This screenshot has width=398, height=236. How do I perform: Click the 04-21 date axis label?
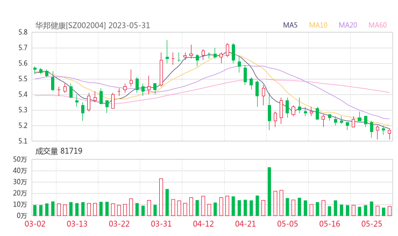(x=245, y=224)
